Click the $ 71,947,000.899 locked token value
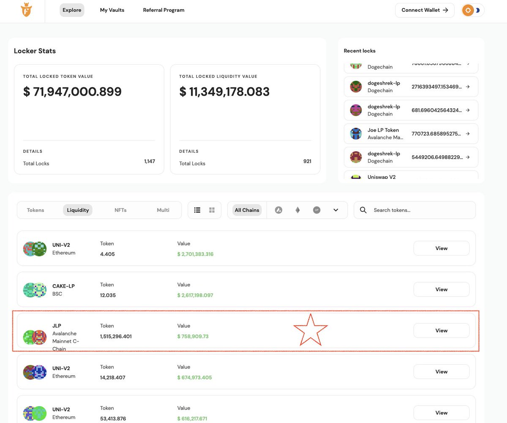 [72, 92]
